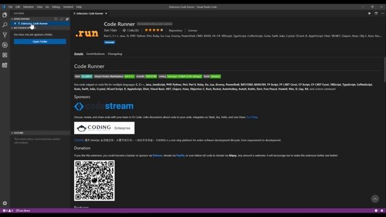Screen dimensions: 386x217
Task: Open the Manage gear icon
Action: click(5, 203)
